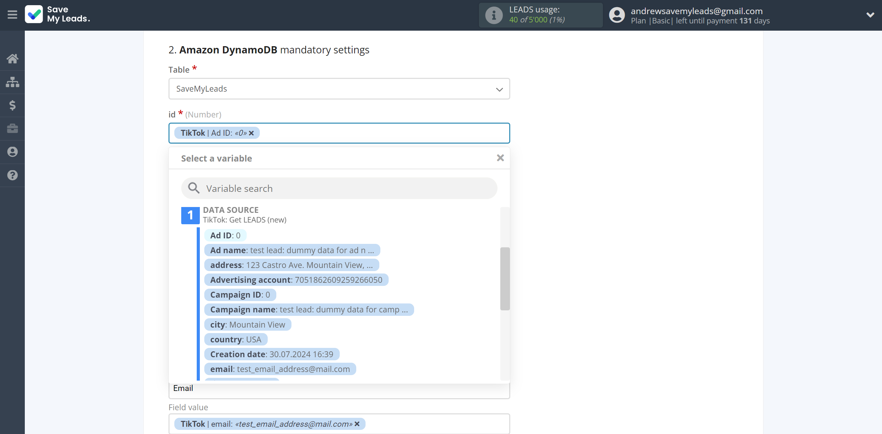Image resolution: width=882 pixels, height=434 pixels.
Task: Expand the account dropdown chevron
Action: pos(870,15)
